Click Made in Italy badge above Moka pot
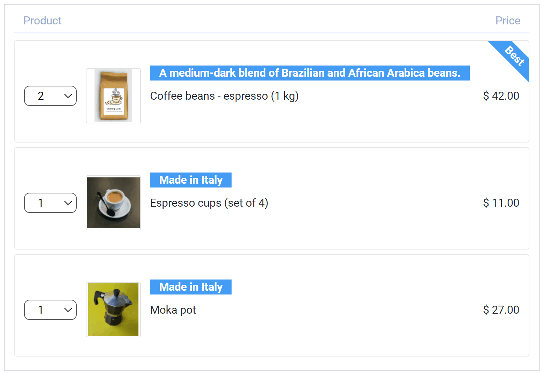Screen dimensions: 543x375 click(x=191, y=287)
